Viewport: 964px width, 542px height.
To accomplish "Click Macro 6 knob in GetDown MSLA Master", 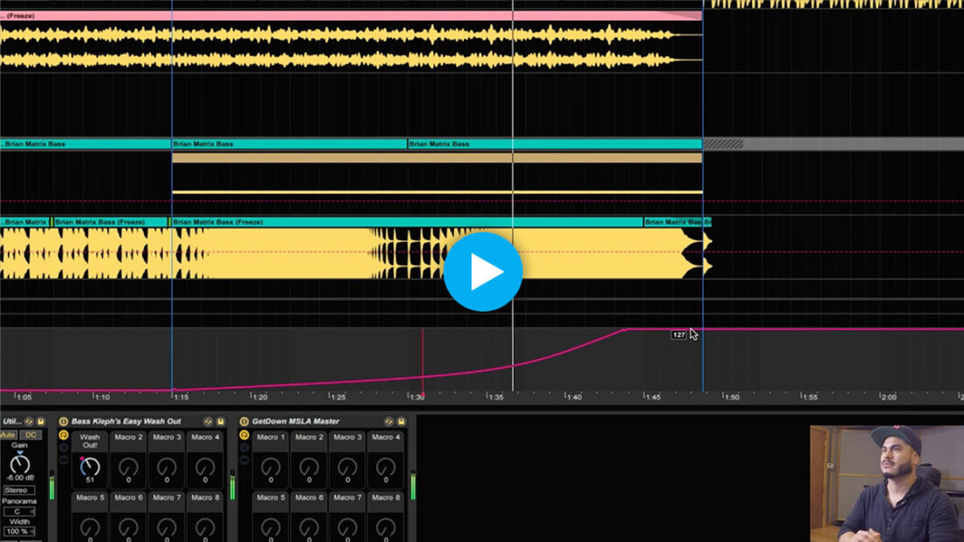I will [309, 527].
